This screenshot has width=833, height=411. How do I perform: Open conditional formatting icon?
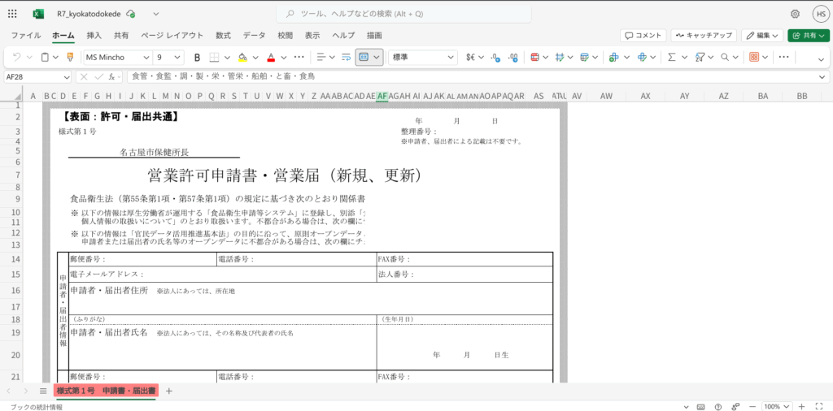535,58
